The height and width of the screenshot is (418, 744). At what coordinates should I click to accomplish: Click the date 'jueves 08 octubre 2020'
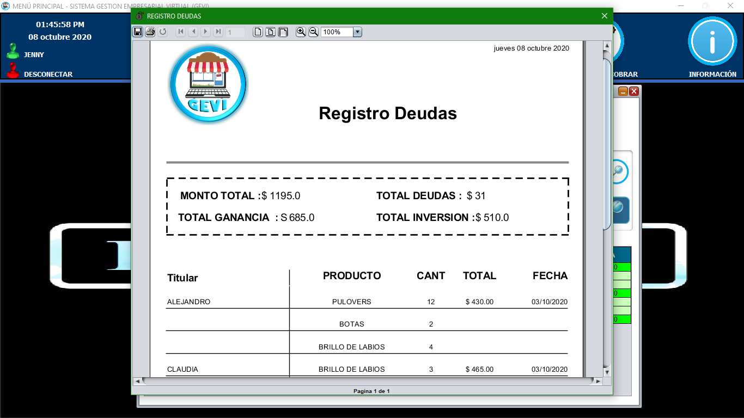532,48
